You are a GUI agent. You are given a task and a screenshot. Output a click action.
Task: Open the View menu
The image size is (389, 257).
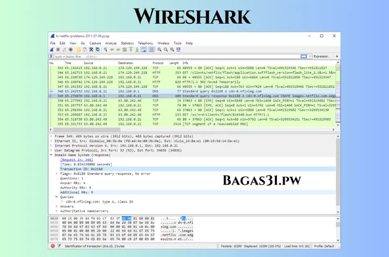[x=73, y=43]
